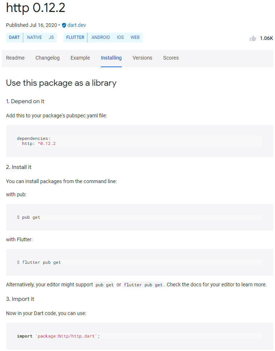
Task: Click the inline 'pub get' code snippet
Action: (x=104, y=285)
